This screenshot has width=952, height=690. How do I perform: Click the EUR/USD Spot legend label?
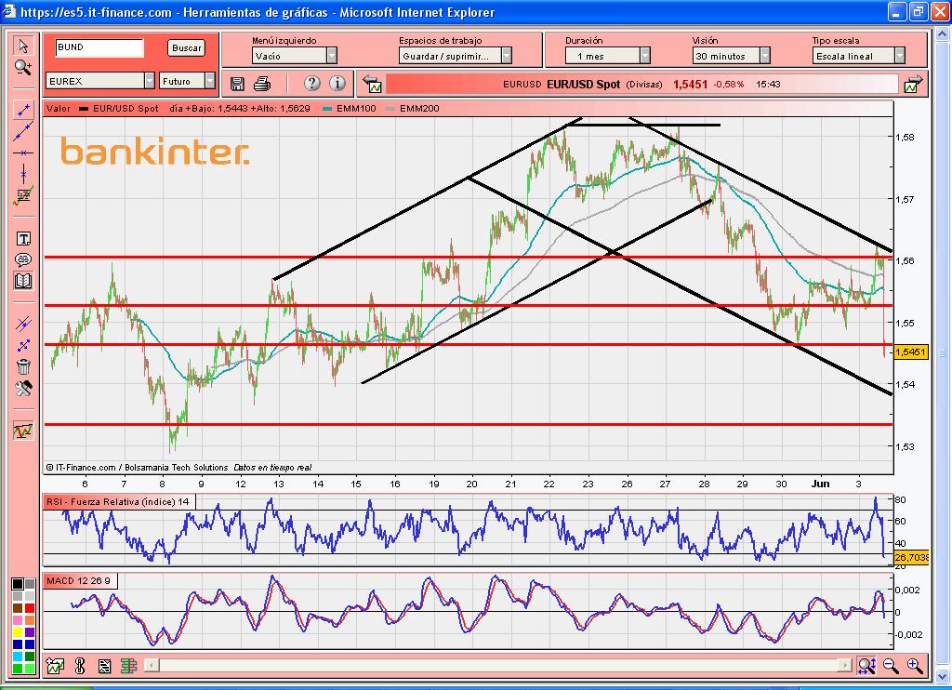click(x=126, y=109)
